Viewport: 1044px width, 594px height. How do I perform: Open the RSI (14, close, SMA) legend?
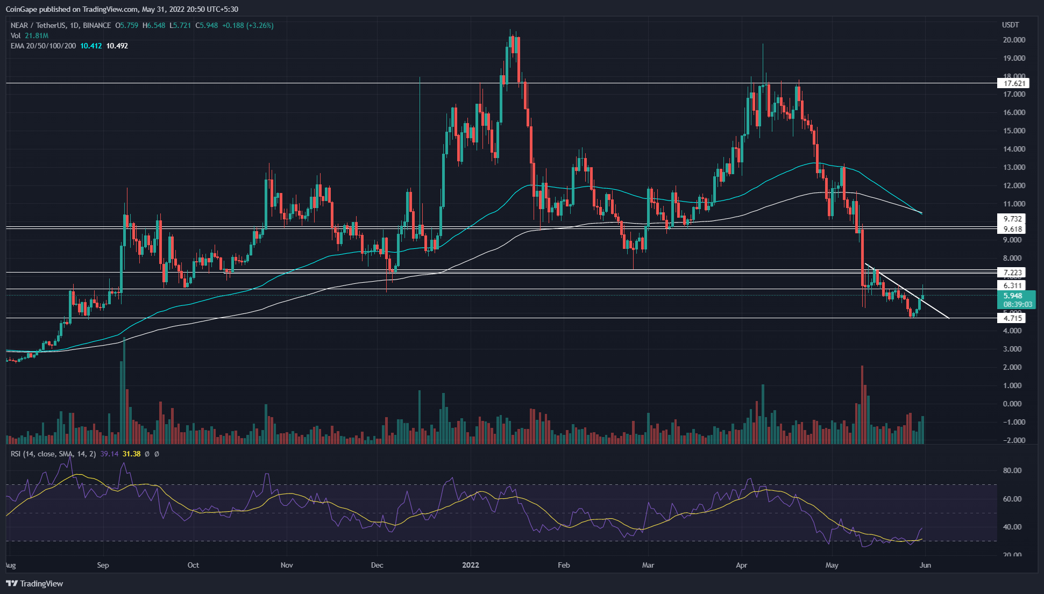coord(53,454)
